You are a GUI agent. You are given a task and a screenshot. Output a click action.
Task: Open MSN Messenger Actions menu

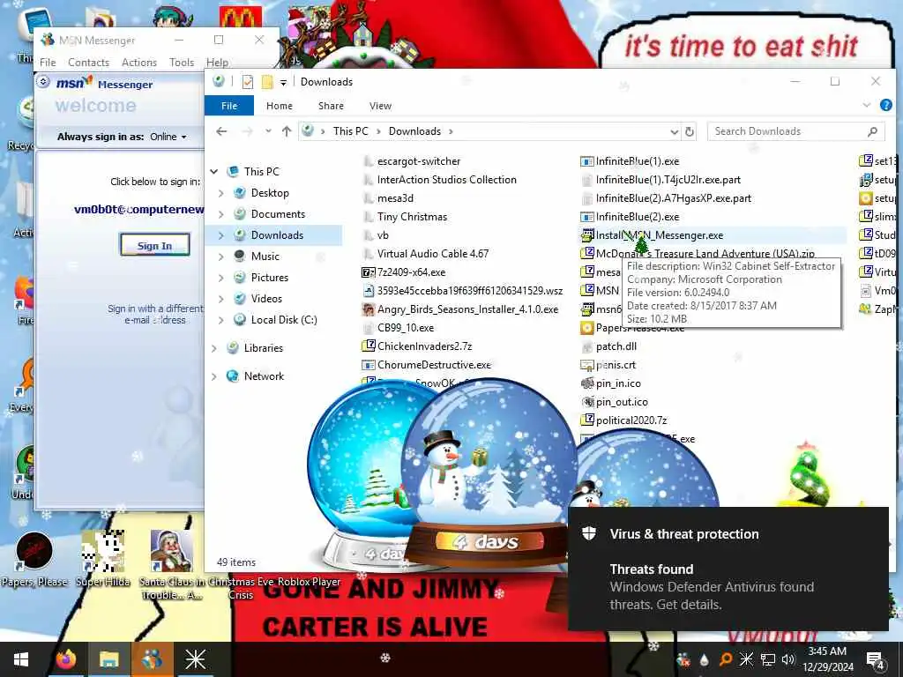[138, 63]
